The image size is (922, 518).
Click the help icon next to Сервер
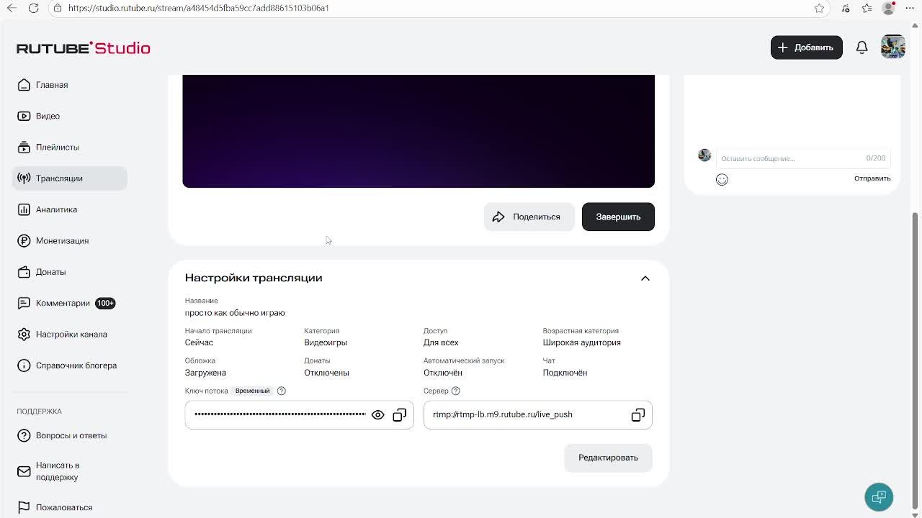(x=455, y=391)
